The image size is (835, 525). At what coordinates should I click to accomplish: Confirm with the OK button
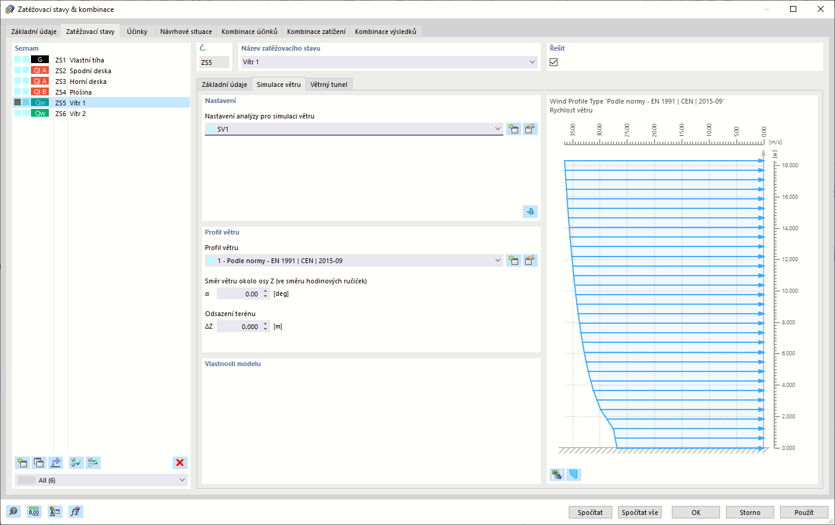pos(696,512)
